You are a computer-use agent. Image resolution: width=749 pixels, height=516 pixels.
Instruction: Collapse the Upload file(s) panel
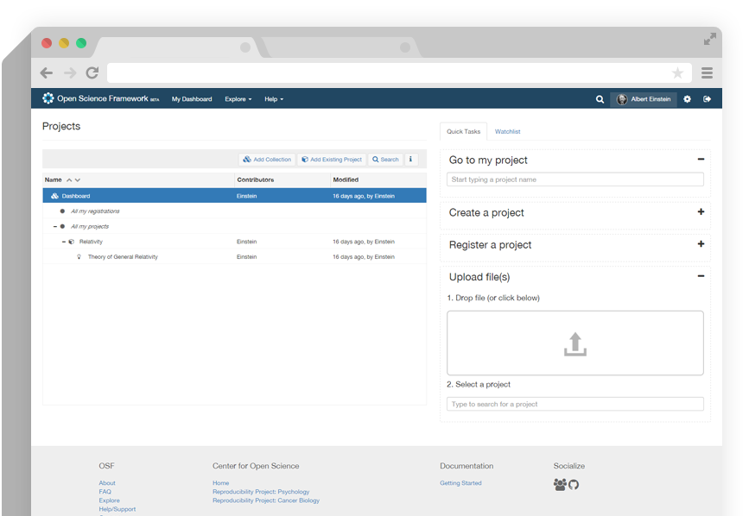[x=700, y=277]
